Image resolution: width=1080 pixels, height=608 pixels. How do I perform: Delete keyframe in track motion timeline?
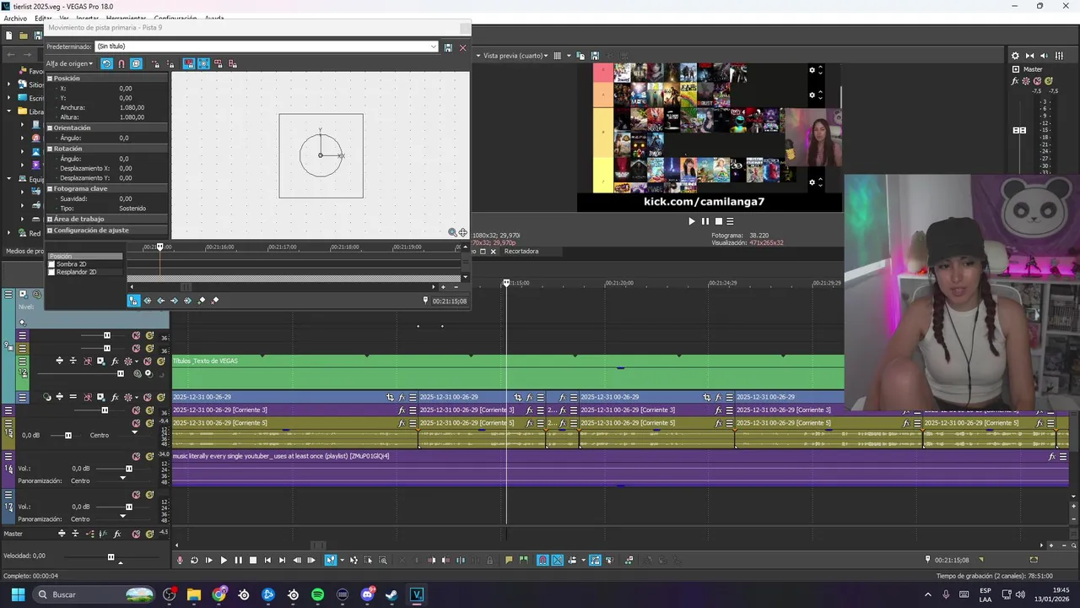[x=214, y=300]
